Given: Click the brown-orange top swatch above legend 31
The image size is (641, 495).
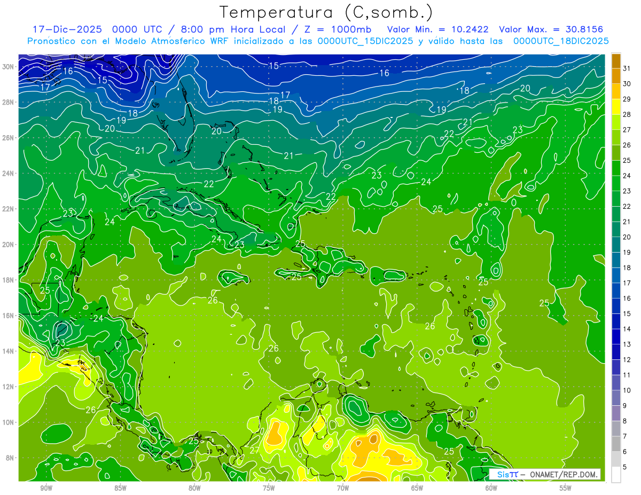Looking at the screenshot, I should 616,61.
